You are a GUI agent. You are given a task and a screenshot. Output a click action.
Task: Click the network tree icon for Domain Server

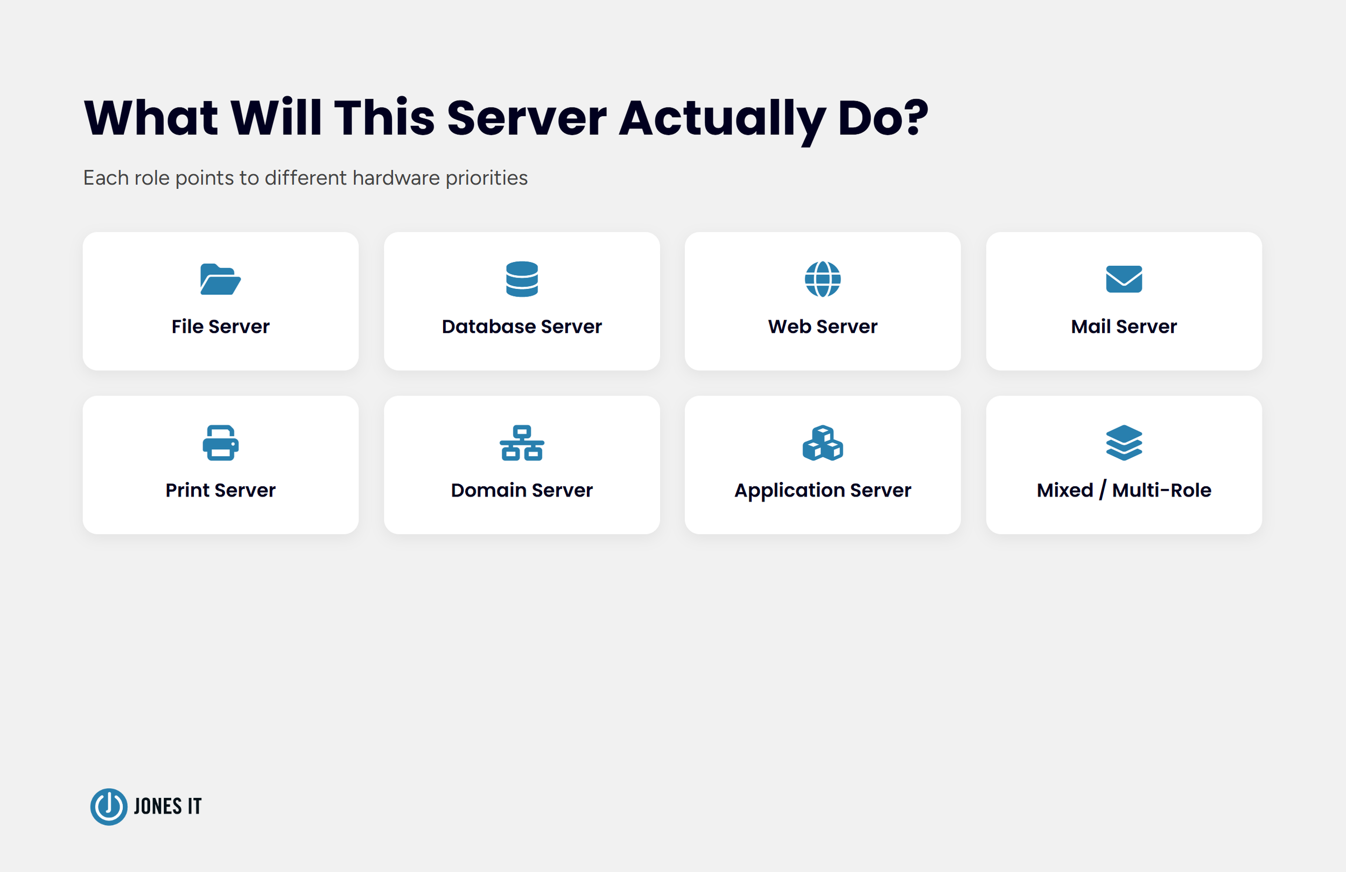[522, 443]
